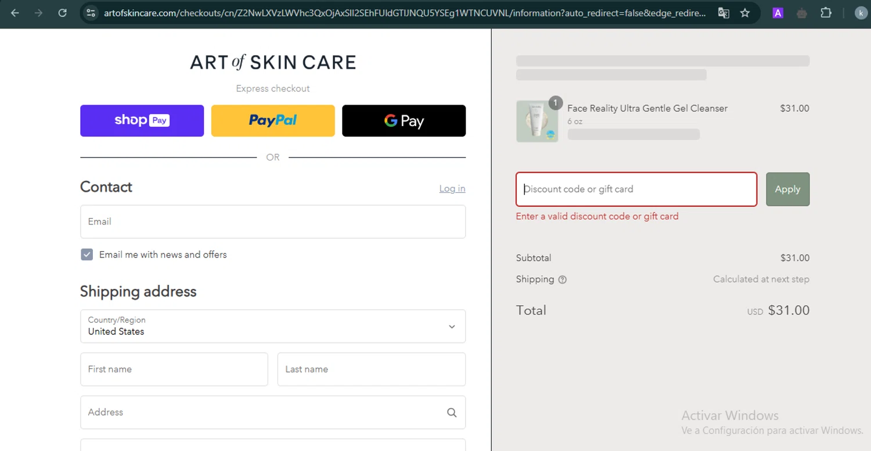
Task: Click the Log in link
Action: (x=452, y=188)
